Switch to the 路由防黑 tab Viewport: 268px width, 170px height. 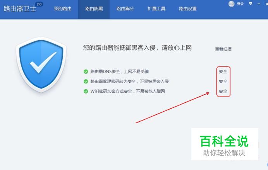(x=94, y=9)
